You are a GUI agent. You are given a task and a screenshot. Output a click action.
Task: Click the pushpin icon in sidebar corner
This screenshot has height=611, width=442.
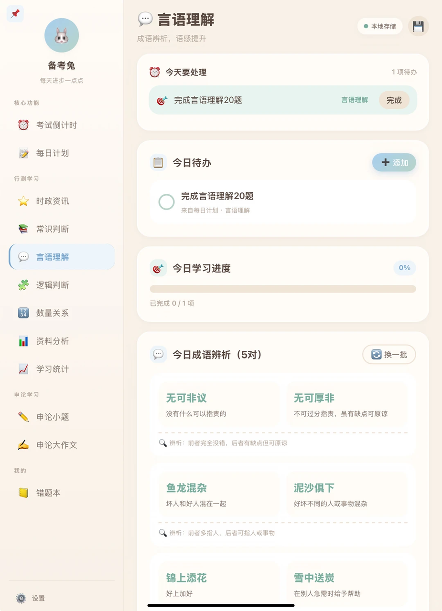15,13
